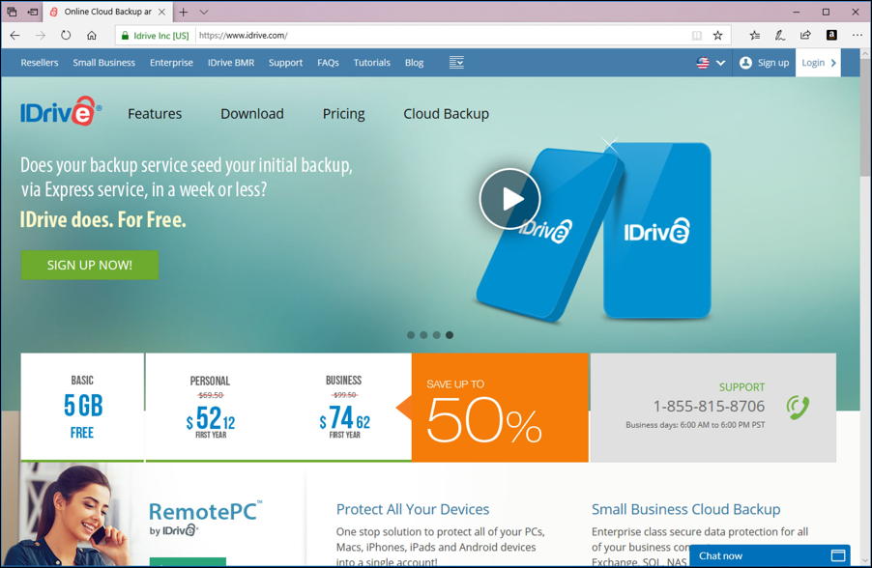
Task: Open country selector US flag
Action: pos(711,63)
